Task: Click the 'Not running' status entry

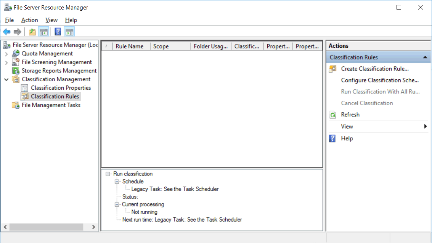Action: click(x=145, y=212)
